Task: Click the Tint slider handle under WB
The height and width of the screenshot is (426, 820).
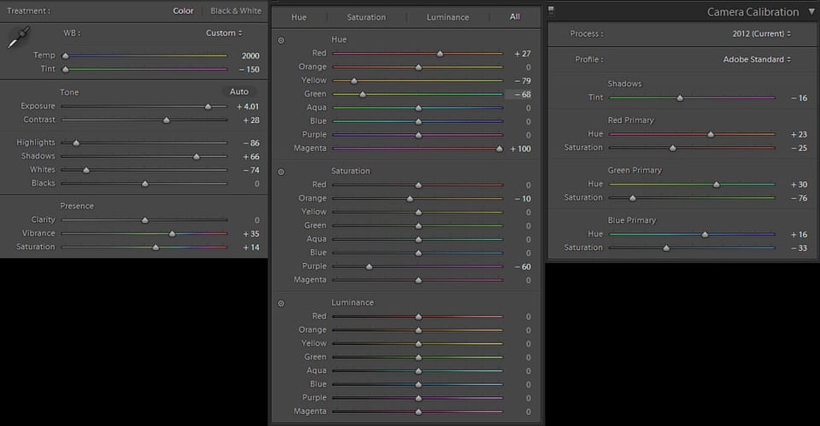Action: point(66,69)
